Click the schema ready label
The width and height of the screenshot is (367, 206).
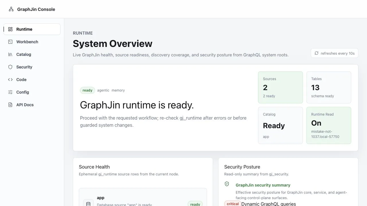click(323, 96)
